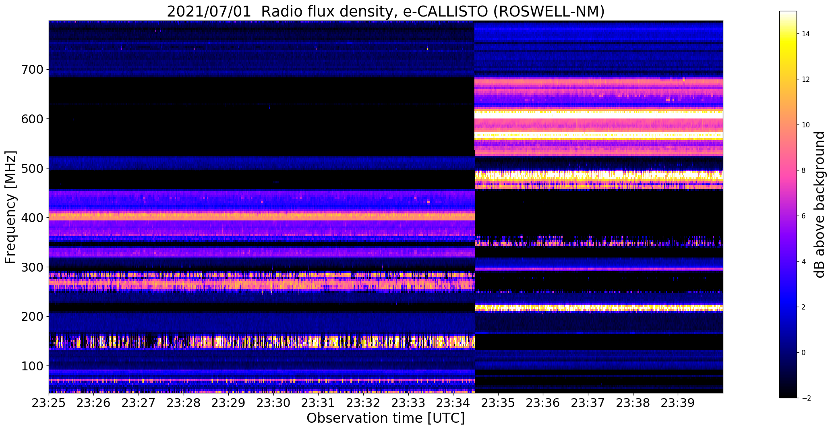Click the 'Observation time [UTC]' axis label
832x430 pixels.
[385, 418]
